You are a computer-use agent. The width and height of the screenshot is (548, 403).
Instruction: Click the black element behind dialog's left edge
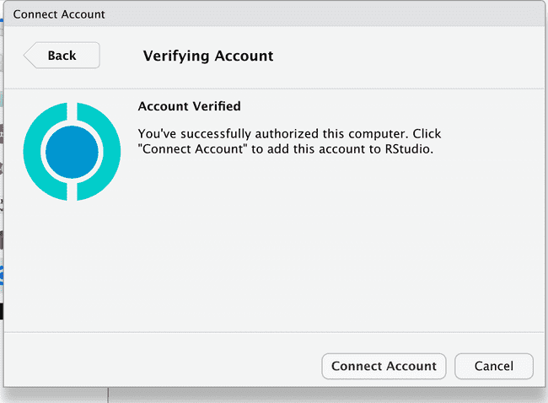pos(2,311)
